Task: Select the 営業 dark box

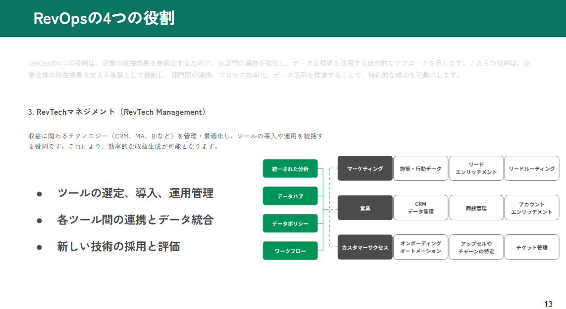Action: 365,208
